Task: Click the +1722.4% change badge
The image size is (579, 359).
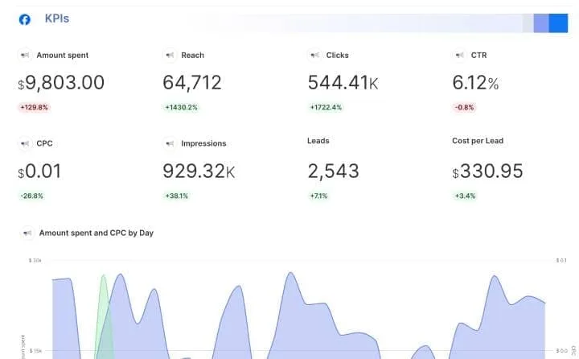Action: click(326, 107)
